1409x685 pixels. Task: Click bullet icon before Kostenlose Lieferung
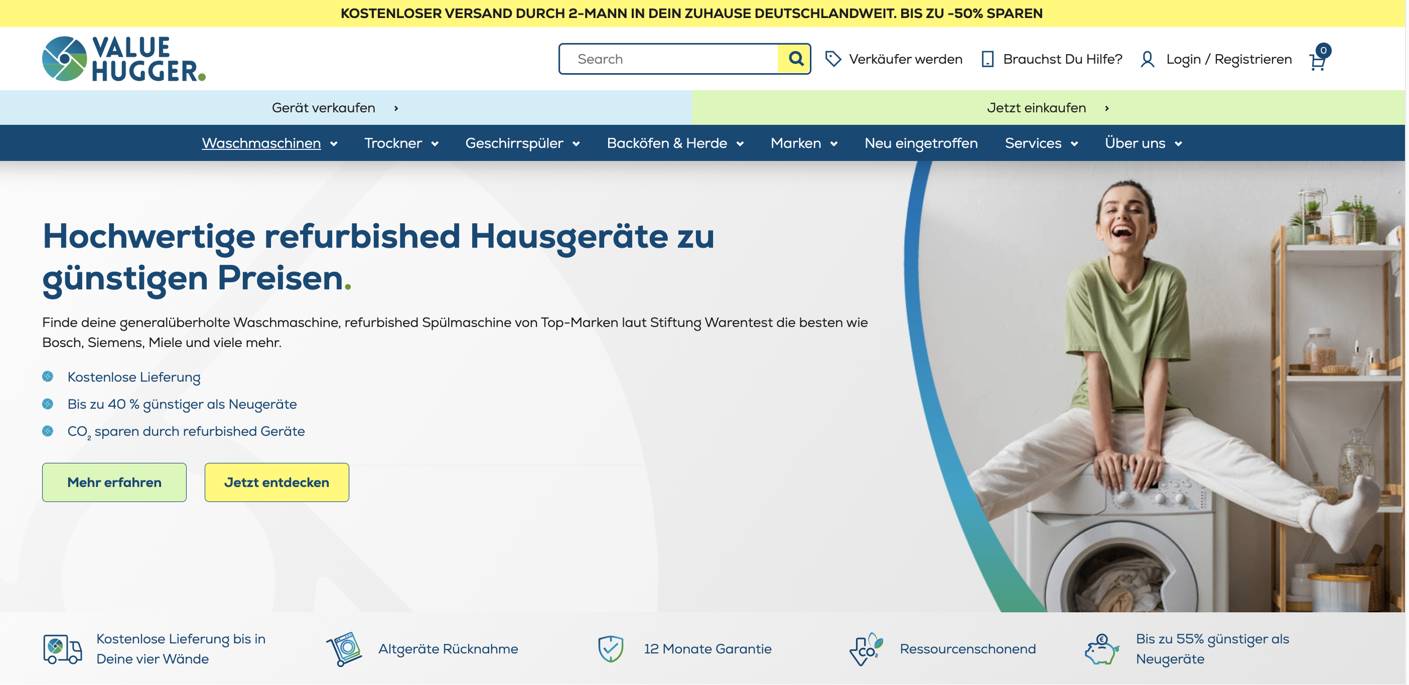[x=48, y=376]
